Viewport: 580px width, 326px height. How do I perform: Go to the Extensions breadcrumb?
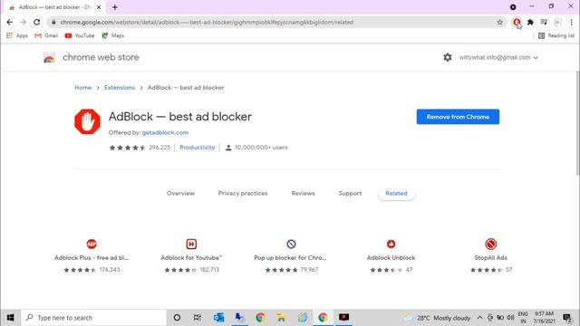[x=120, y=88]
